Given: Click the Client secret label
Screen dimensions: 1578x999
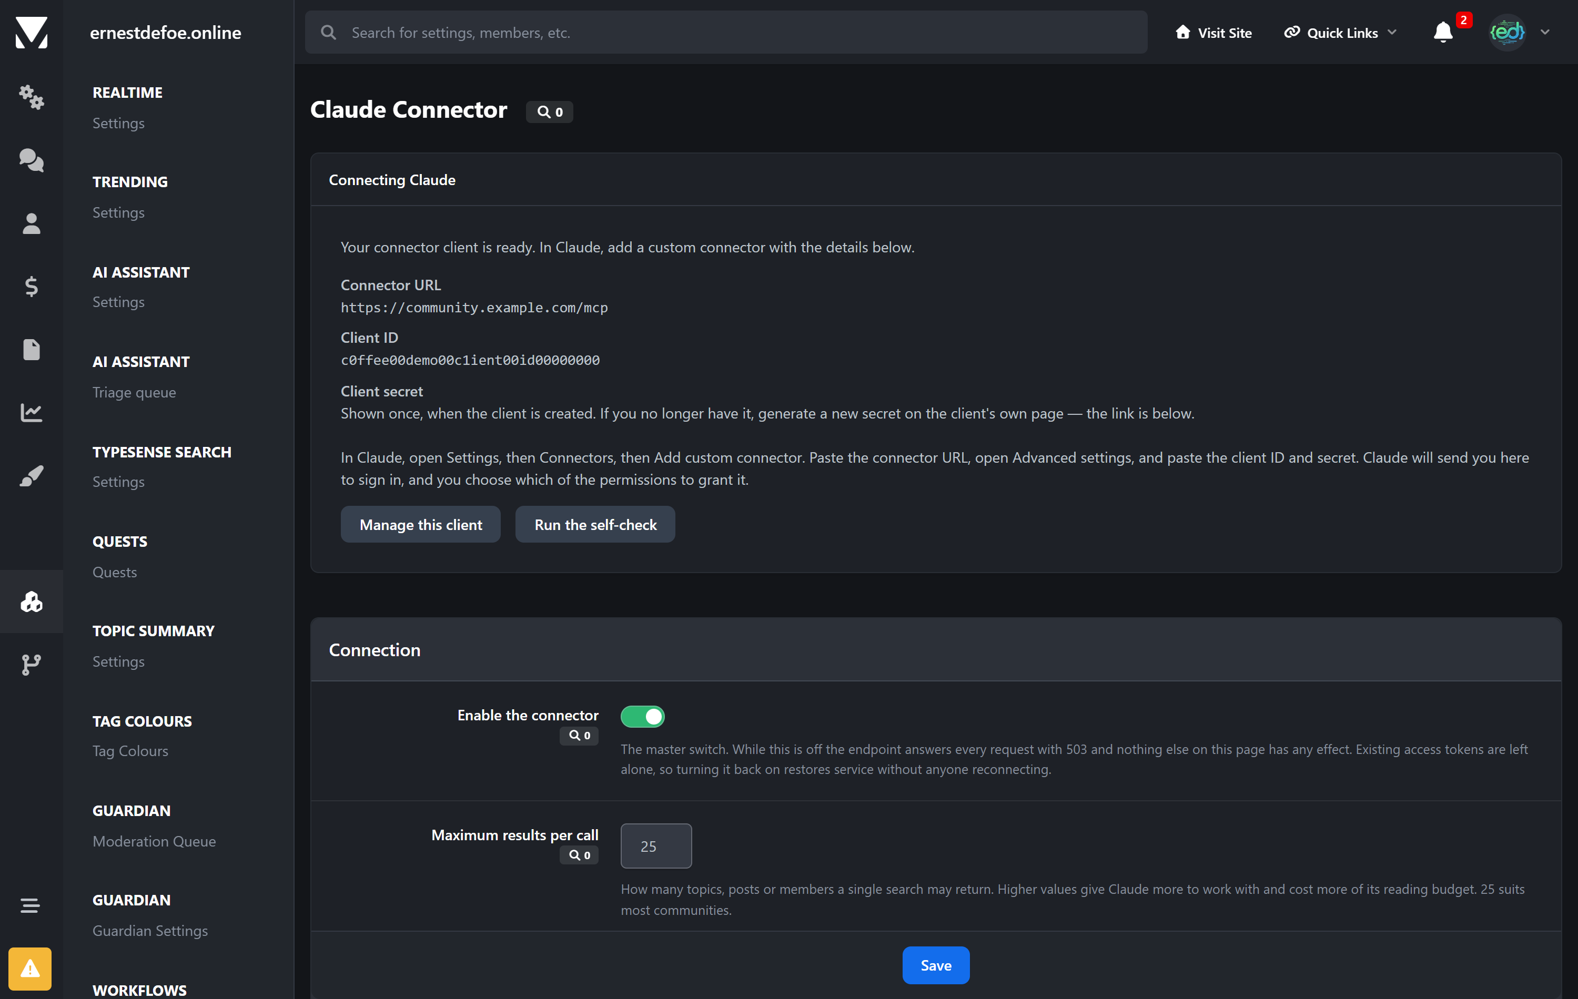Looking at the screenshot, I should 381,391.
